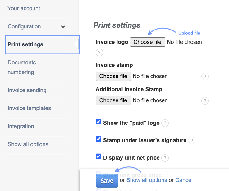The height and width of the screenshot is (191, 229).
Task: Uncheck Show the "paid" logo checkbox
Action: 98,122
